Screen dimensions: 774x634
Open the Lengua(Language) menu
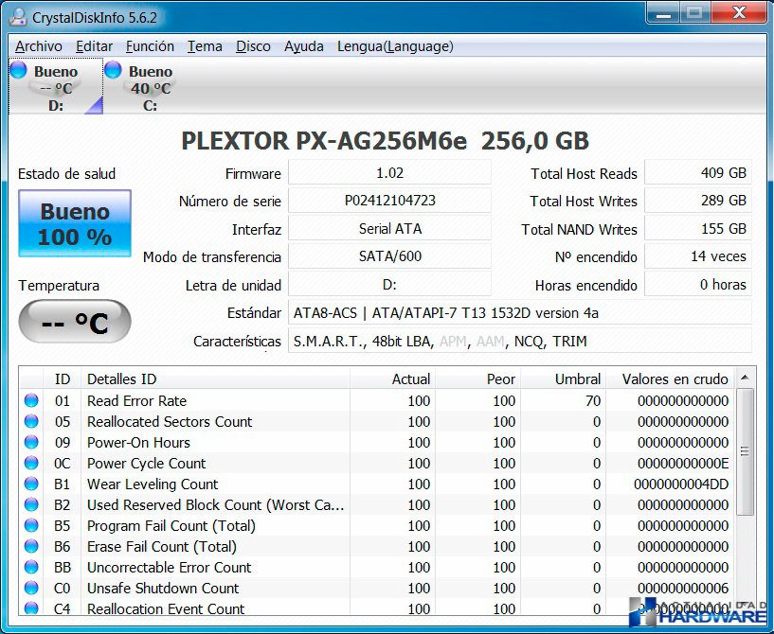[395, 46]
